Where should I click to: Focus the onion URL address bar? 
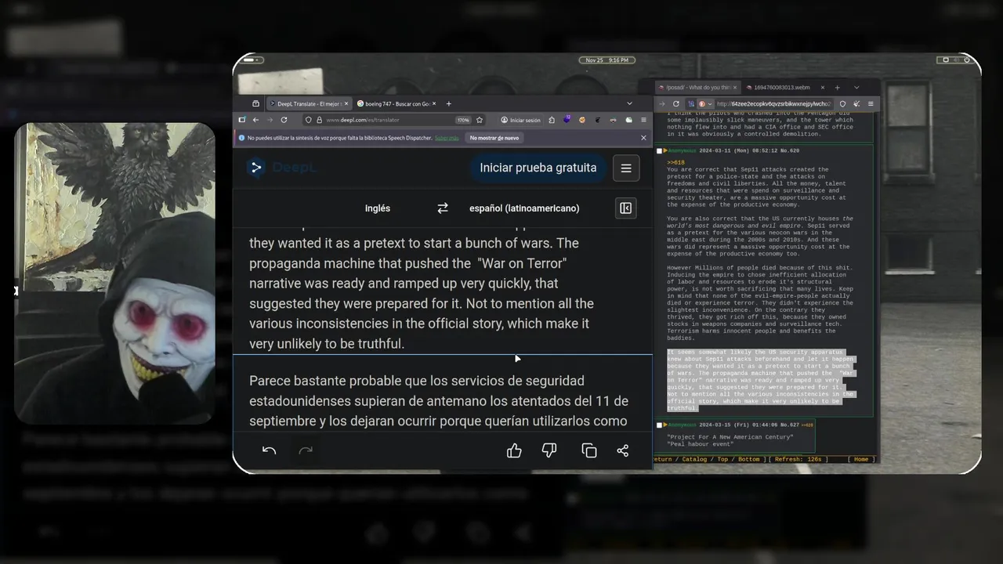pos(774,103)
